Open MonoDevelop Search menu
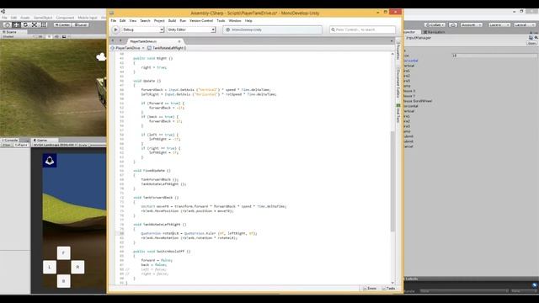 [x=145, y=20]
